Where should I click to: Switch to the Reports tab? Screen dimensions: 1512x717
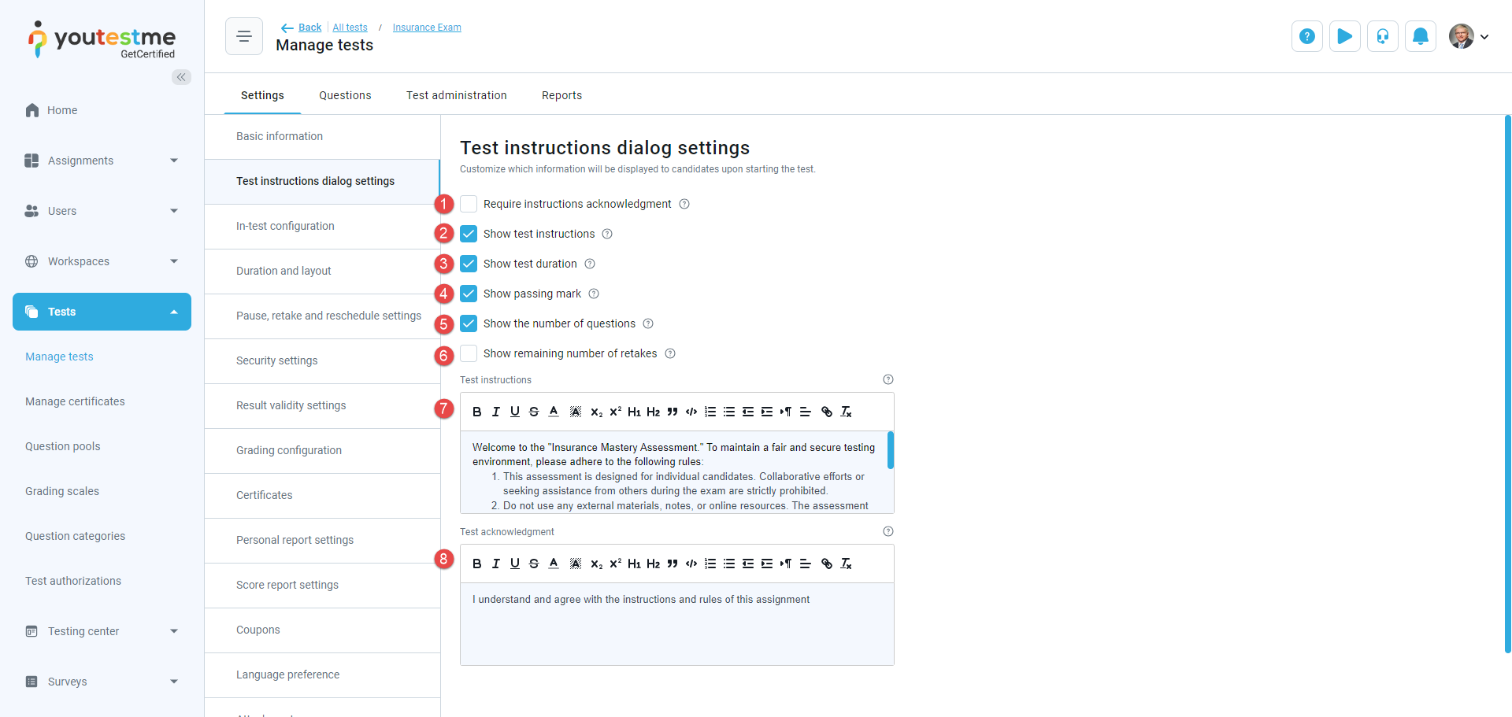coord(561,95)
